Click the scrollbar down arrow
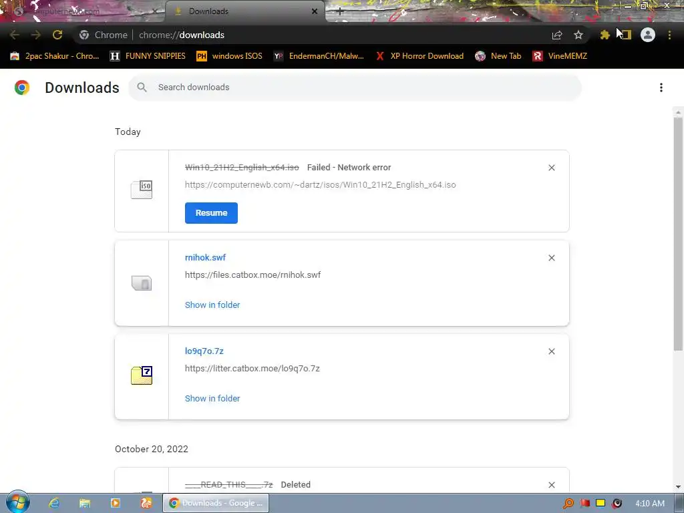This screenshot has width=684, height=513. [678, 487]
